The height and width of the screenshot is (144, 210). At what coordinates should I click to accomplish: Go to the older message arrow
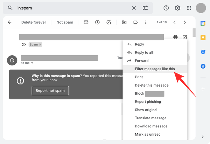(185, 22)
